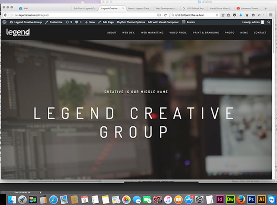
Task: Open the Firefox downloads arrow
Action: [x=240, y=15]
